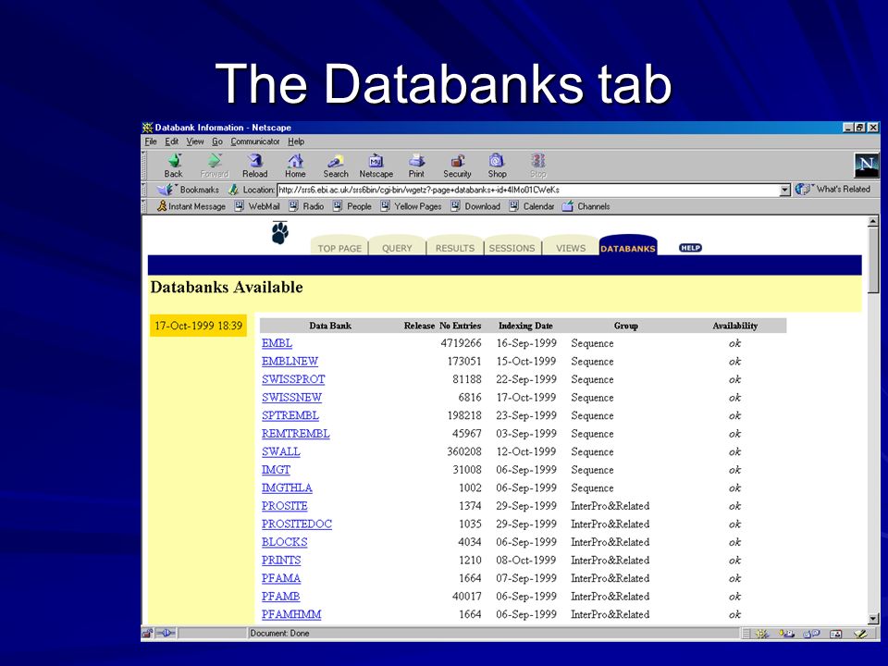Open the PRINTS databank link

(x=281, y=561)
